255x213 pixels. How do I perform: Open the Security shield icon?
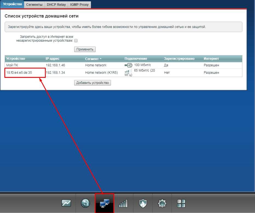[x=143, y=203]
